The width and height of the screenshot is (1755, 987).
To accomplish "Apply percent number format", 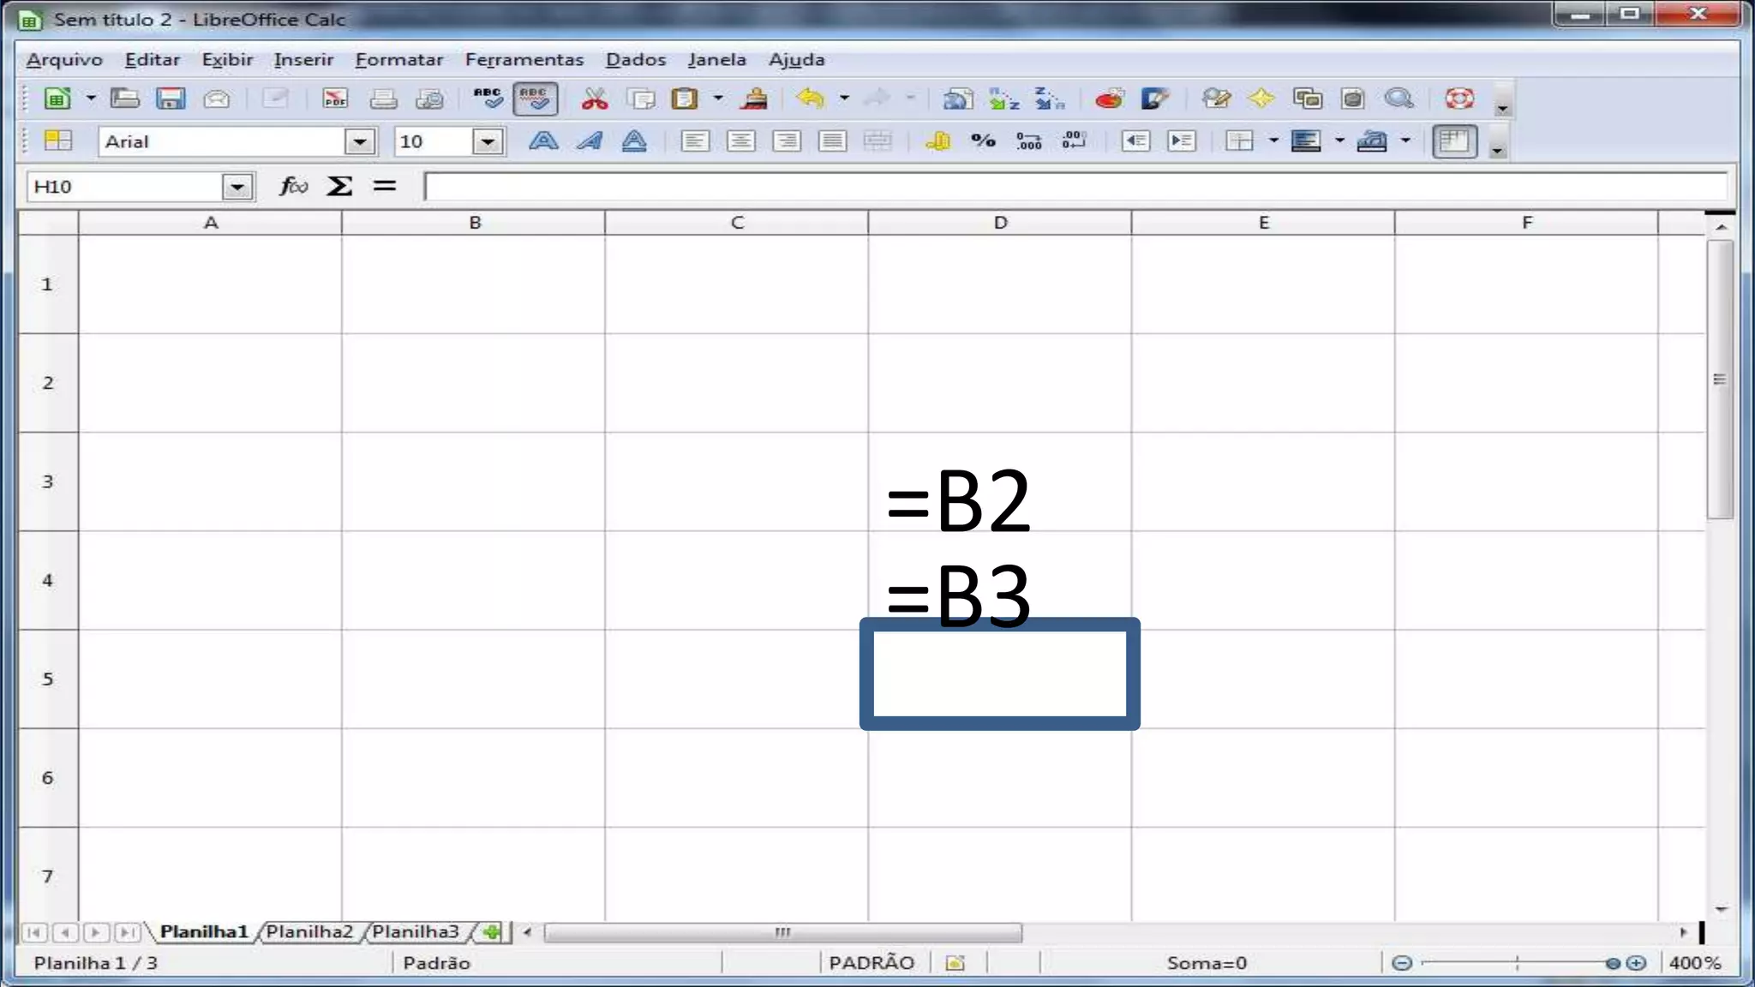I will coord(983,141).
